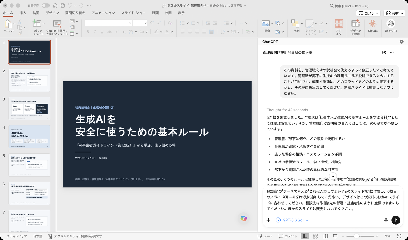Open the アドイン add-ins gallery
The height and width of the screenshot is (240, 408).
[339, 27]
